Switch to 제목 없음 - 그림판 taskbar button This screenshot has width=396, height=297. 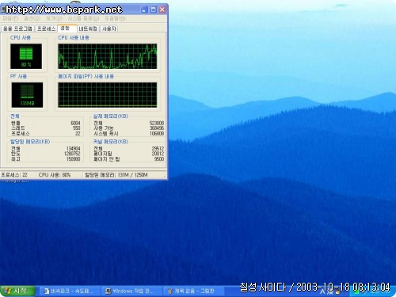[x=193, y=291]
